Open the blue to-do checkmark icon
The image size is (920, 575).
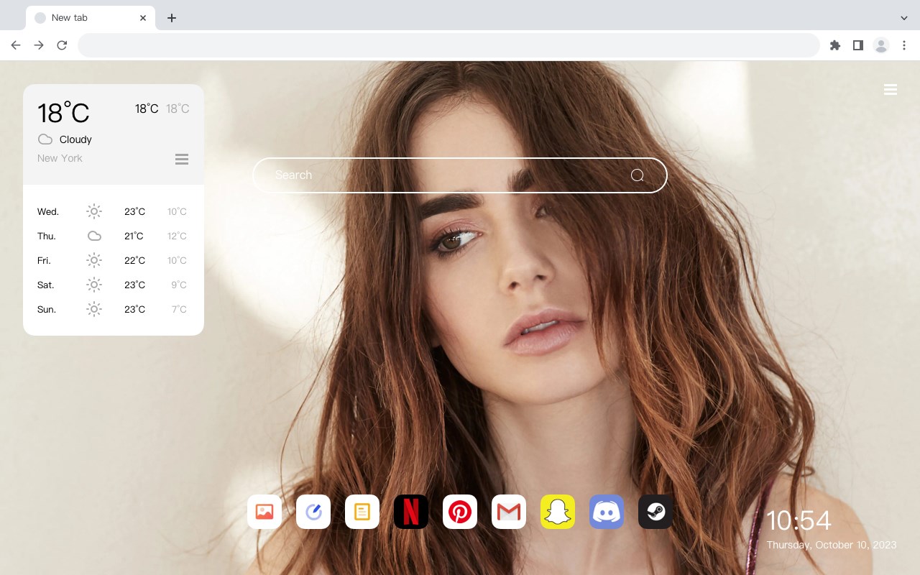313,512
